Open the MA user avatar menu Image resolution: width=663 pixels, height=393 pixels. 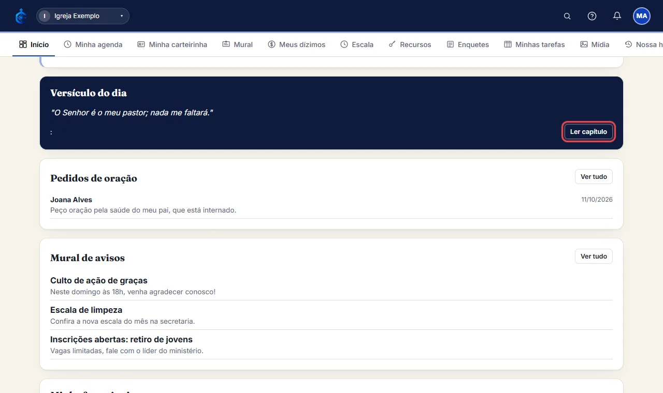click(x=642, y=16)
